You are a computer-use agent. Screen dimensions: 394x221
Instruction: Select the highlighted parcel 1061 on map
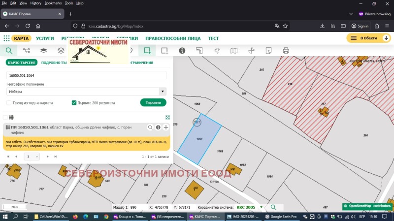point(200,139)
